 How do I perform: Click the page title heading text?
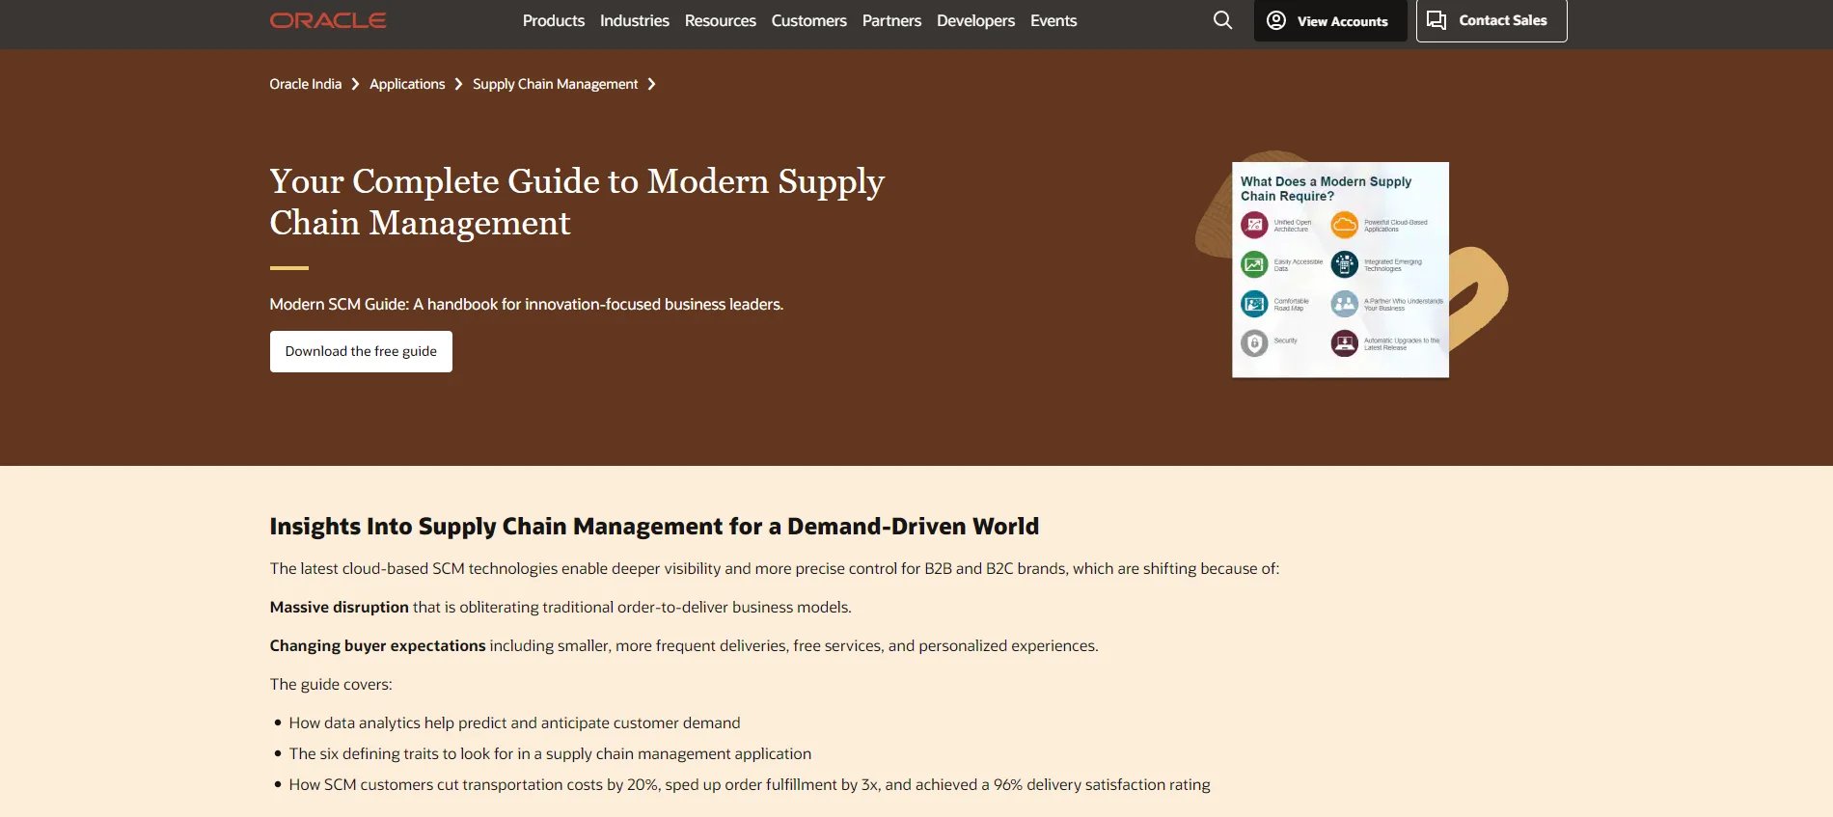577,202
